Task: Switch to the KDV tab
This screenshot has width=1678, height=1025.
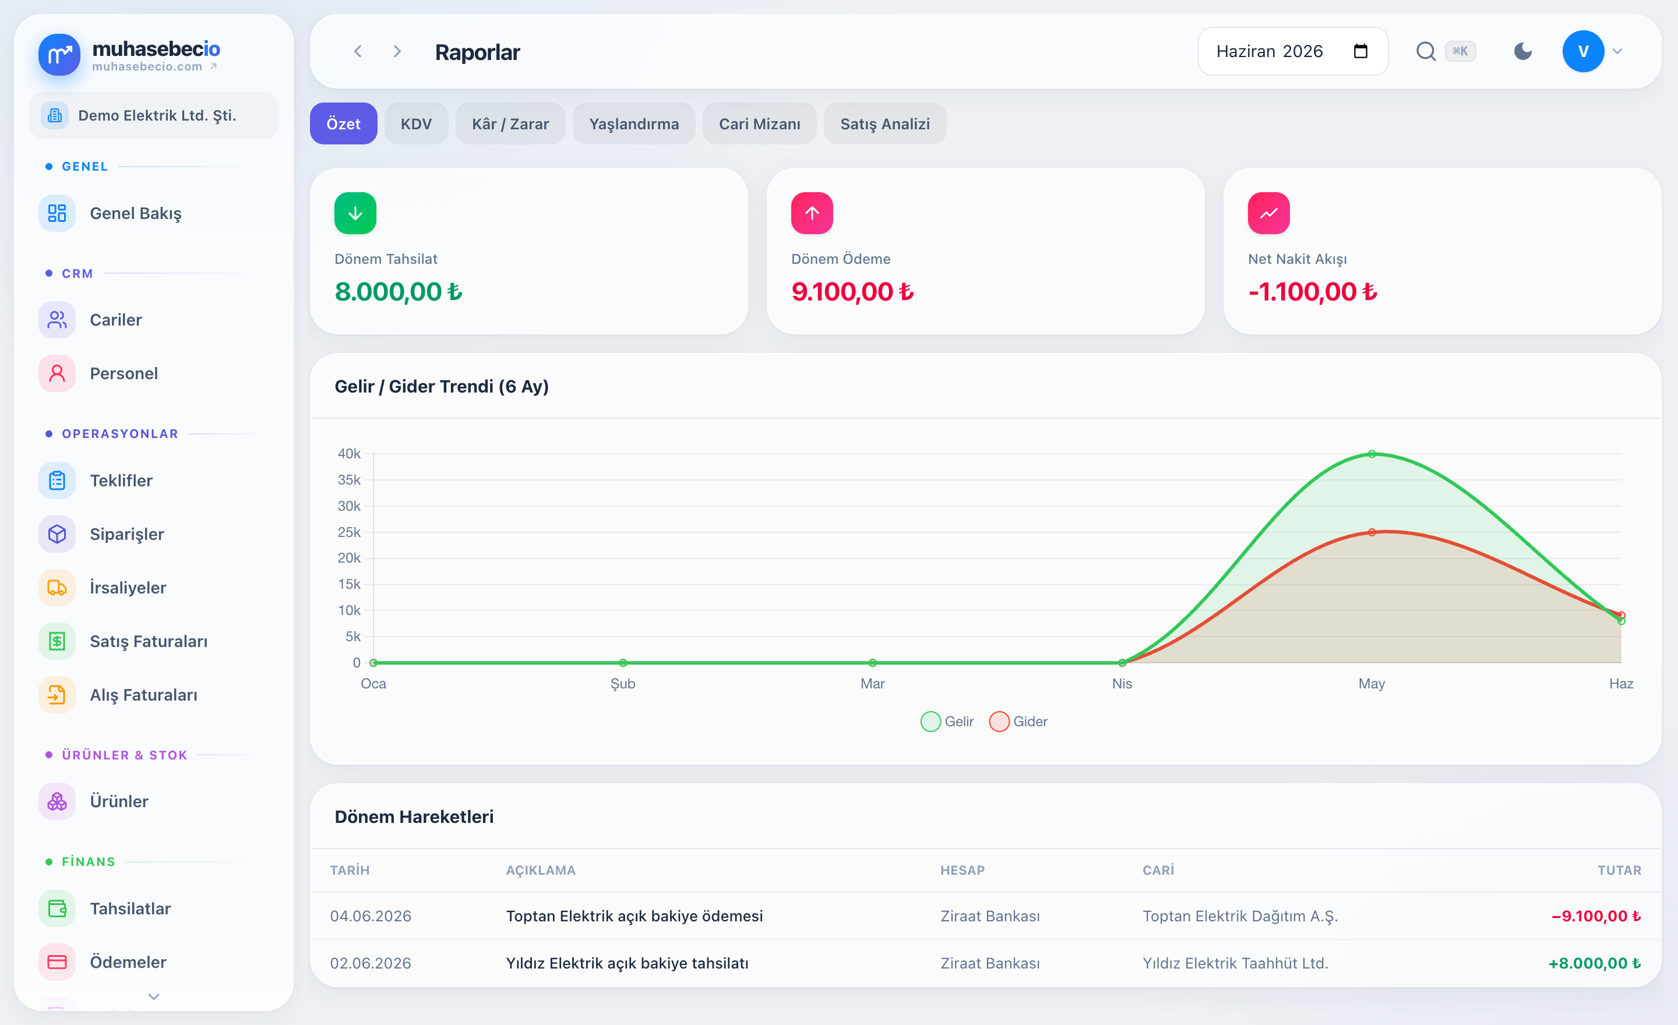Action: (416, 124)
